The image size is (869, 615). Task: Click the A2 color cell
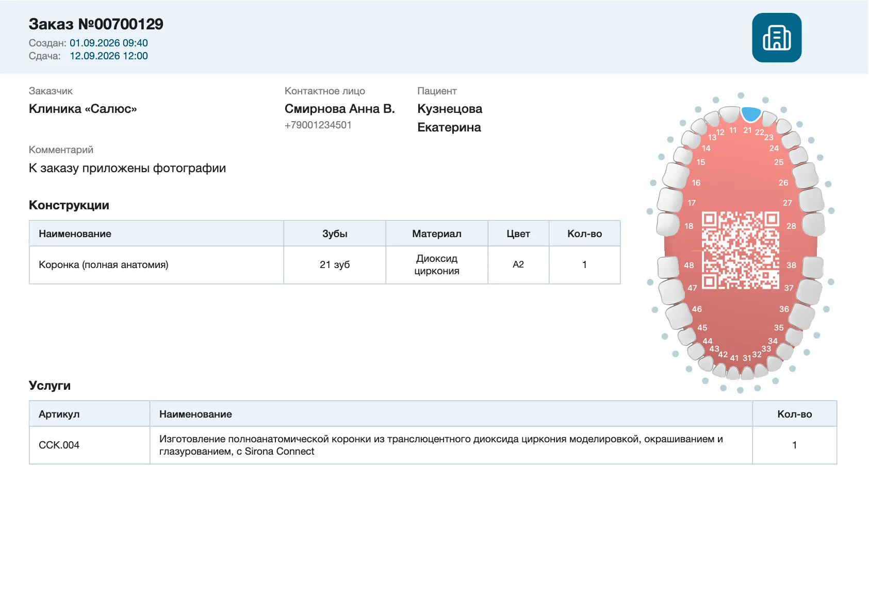(518, 265)
